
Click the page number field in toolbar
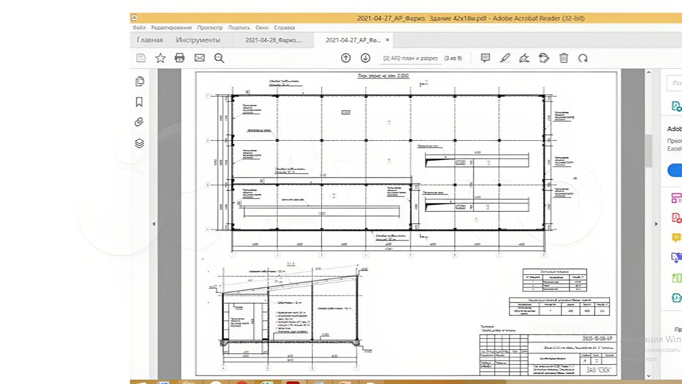410,58
